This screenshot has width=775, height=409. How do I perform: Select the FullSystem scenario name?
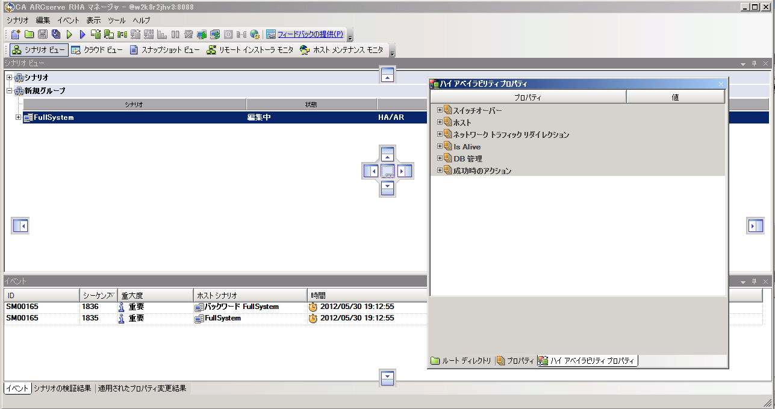click(x=54, y=117)
